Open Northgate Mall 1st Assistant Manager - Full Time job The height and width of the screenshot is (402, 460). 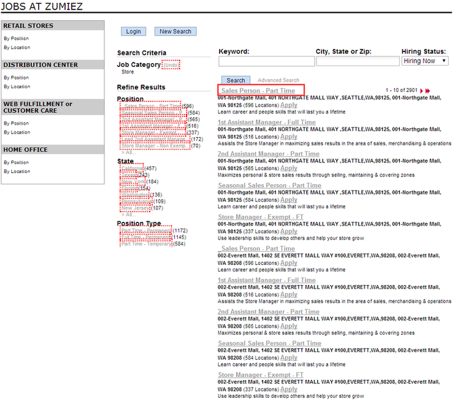tap(267, 123)
